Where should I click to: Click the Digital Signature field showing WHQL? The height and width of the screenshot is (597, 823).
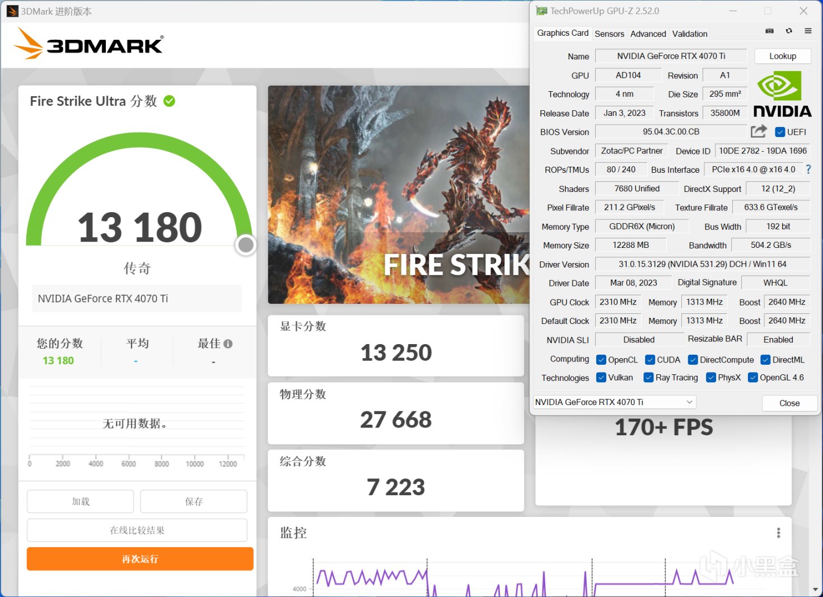click(775, 283)
